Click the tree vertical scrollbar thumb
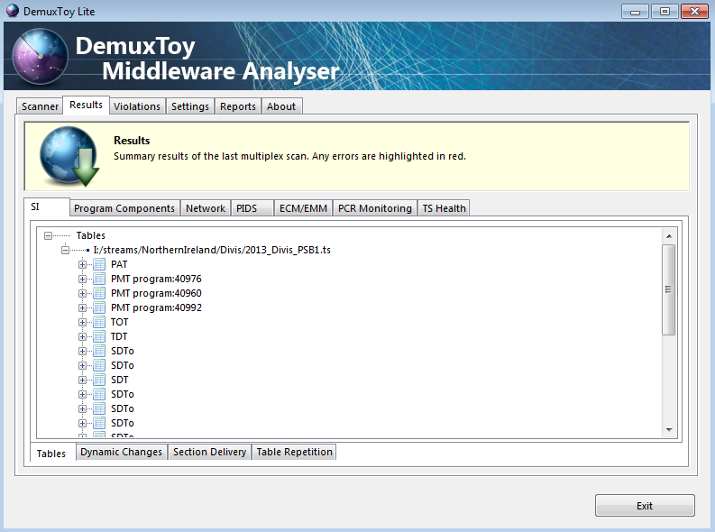 tap(668, 290)
